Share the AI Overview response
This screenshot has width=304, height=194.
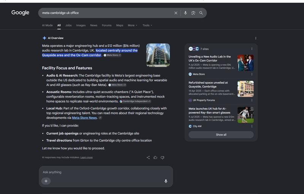[148, 158]
